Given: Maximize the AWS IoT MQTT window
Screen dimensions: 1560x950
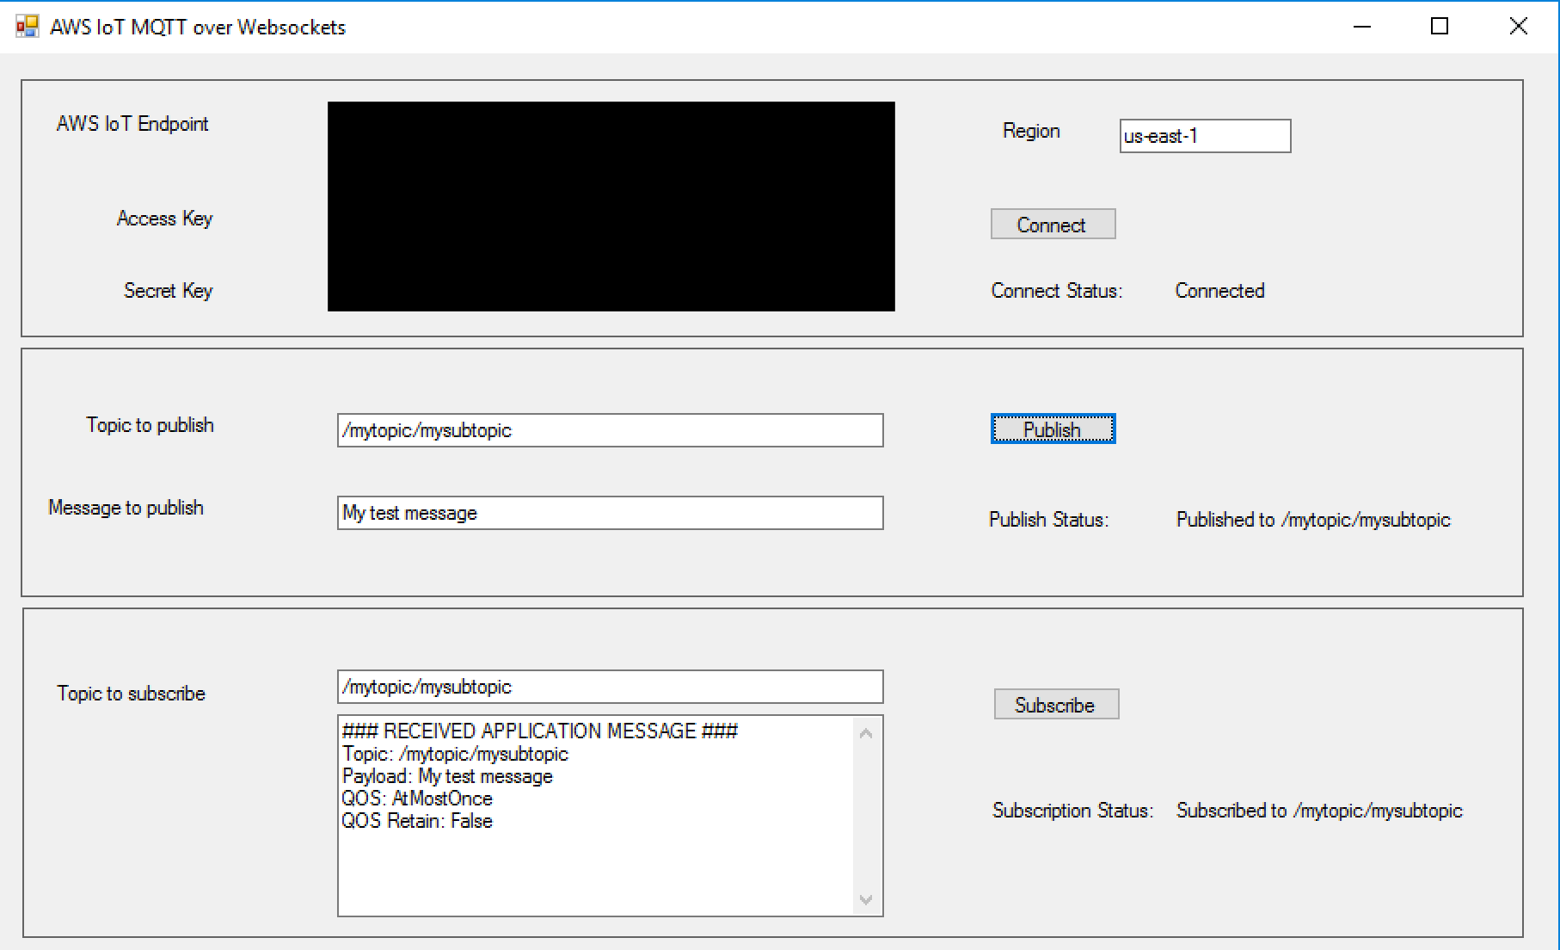Looking at the screenshot, I should (1440, 27).
